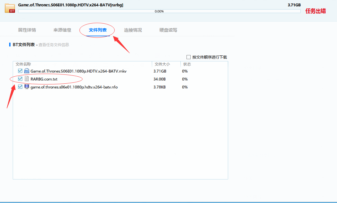Sort by the 文件名称 column header
Screen dimensions: 337x203
23,64
